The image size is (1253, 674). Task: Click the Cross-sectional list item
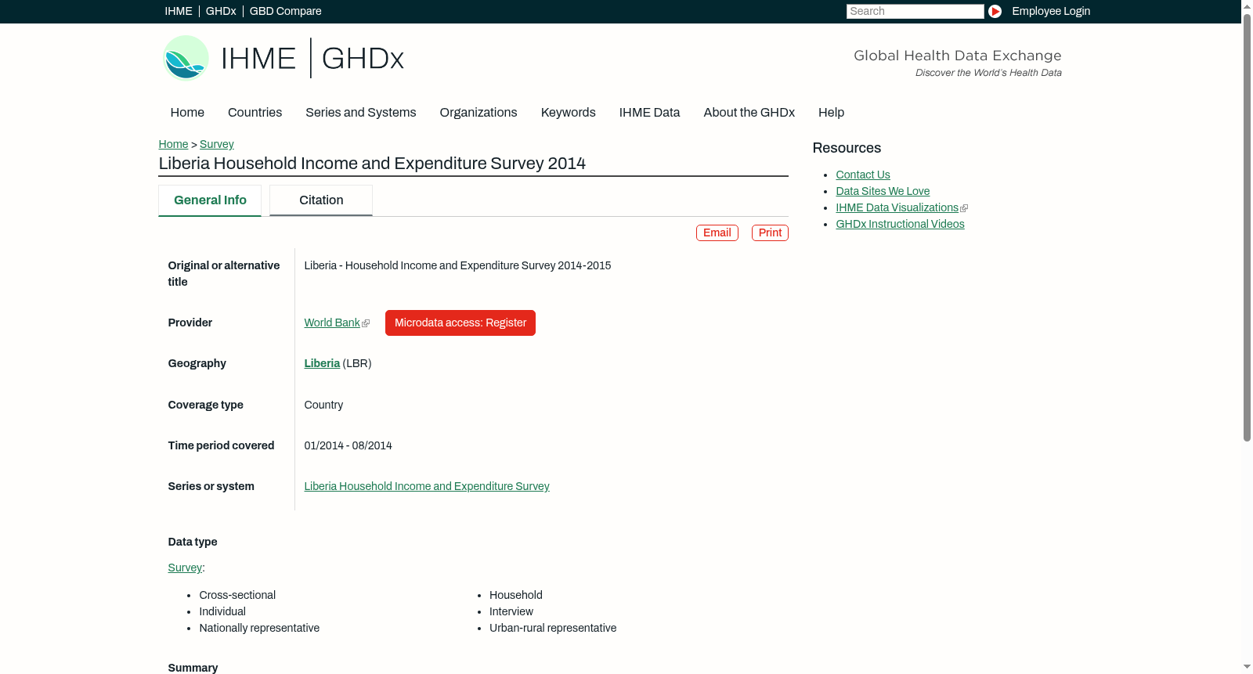[x=237, y=595]
